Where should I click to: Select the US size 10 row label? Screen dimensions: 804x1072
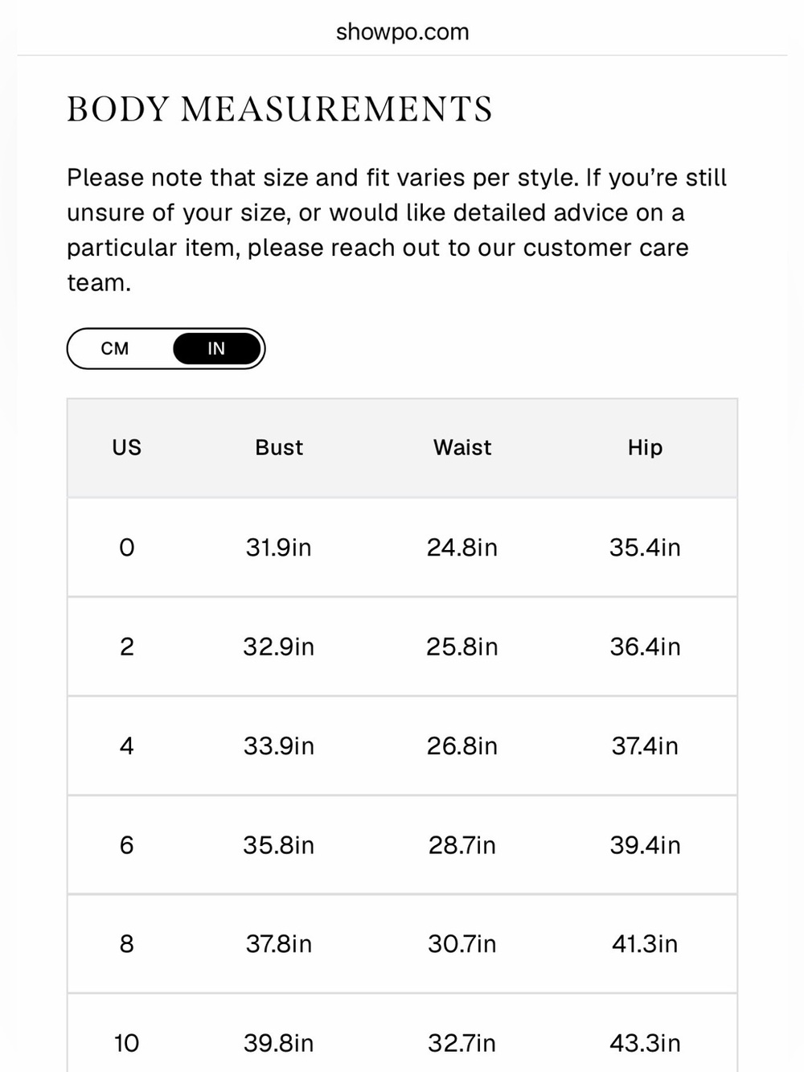(x=126, y=1043)
